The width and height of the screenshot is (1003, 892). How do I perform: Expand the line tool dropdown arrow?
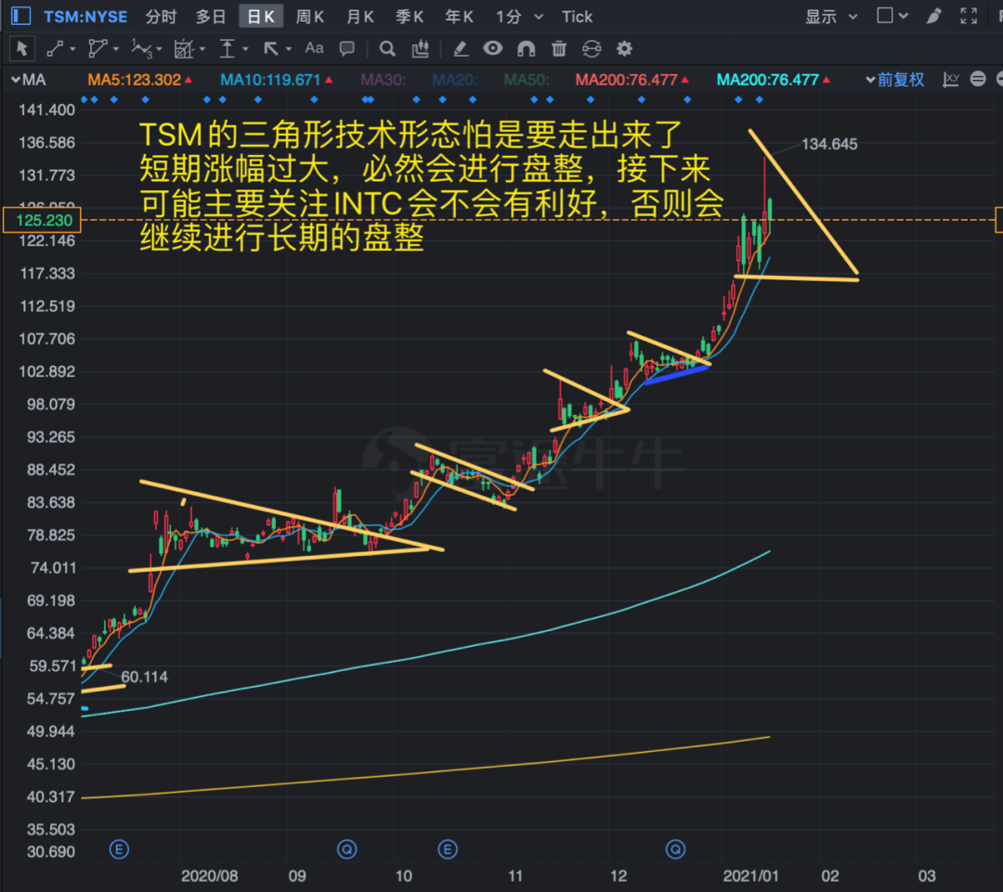click(73, 49)
